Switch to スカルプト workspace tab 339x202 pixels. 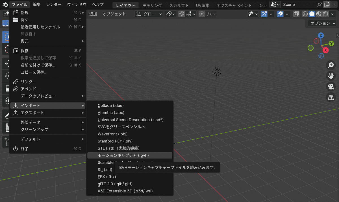click(179, 5)
